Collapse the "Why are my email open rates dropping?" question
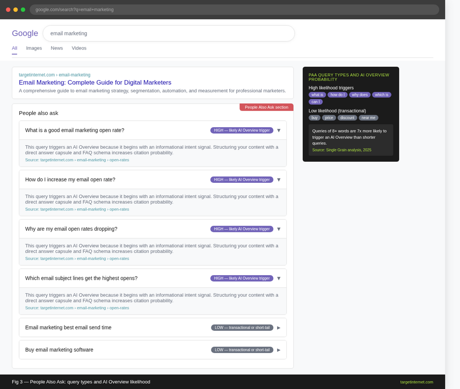This screenshot has width=460, height=389. coord(279,229)
